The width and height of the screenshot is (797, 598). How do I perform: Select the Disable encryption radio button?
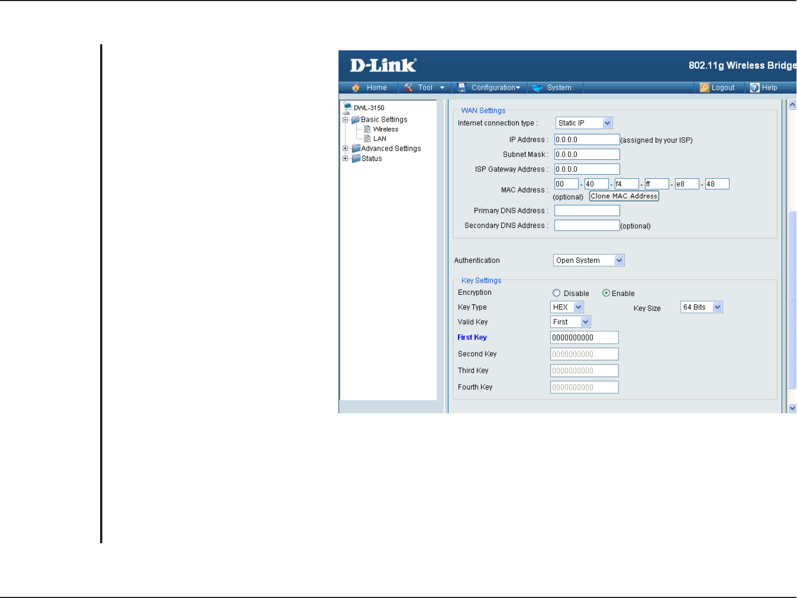pos(556,293)
